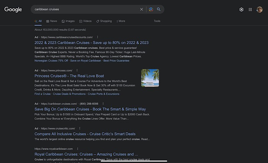The width and height of the screenshot is (268, 163).
Task: Open the Princess Cruises Real Love Boat link
Action: click(x=69, y=76)
